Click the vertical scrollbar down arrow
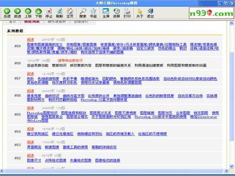The image size is (235, 176). [231, 166]
